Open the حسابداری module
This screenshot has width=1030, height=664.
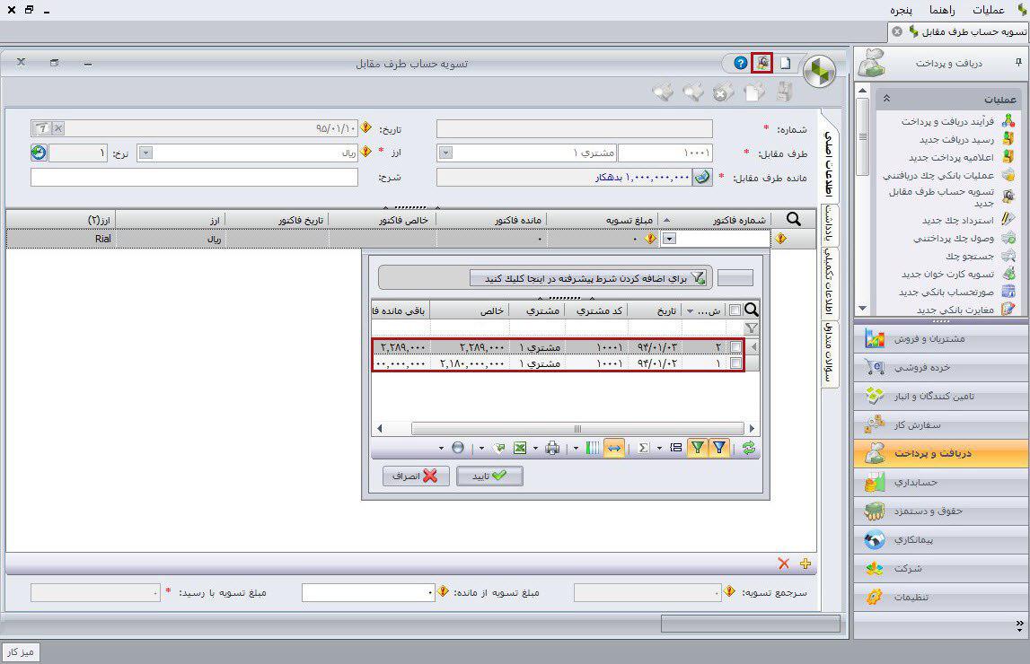coord(941,482)
